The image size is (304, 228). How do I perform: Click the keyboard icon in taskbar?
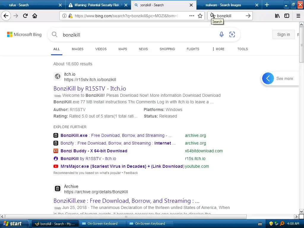(260, 224)
